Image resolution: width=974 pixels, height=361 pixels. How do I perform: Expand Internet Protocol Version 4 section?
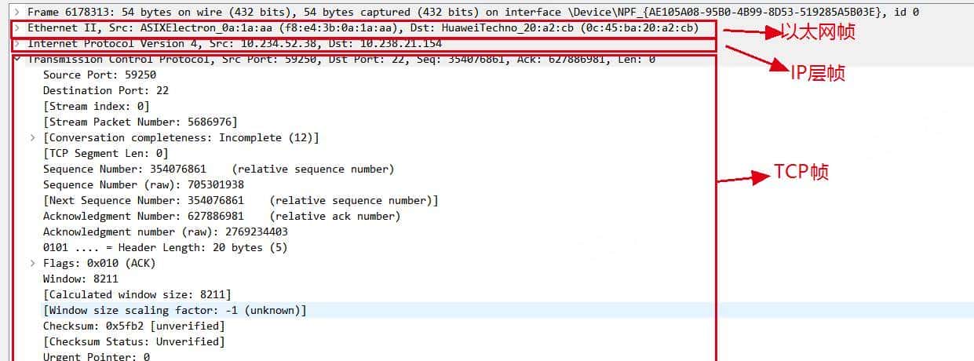[16, 44]
